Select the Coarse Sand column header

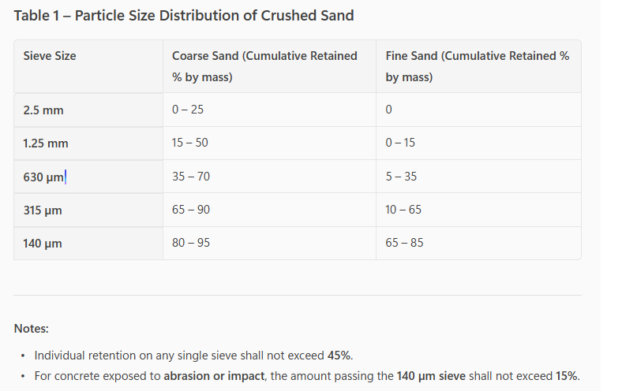[x=264, y=66]
